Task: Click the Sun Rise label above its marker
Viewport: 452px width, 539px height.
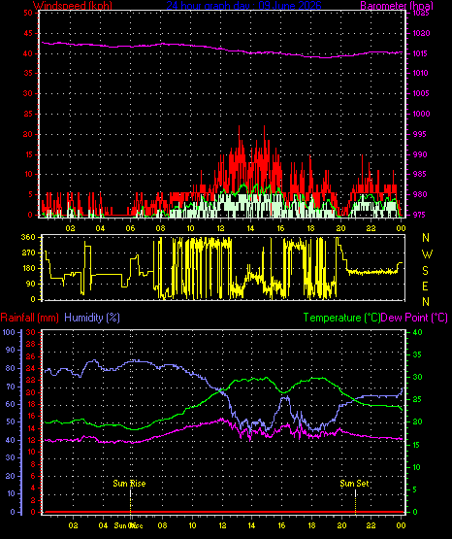Action: [129, 484]
